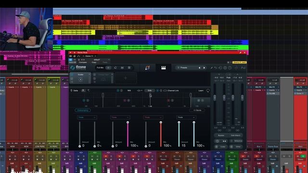Image resolution: width=308 pixels, height=173 pixels.
Task: Solo band 3 in crossover display
Action: pos(172,100)
